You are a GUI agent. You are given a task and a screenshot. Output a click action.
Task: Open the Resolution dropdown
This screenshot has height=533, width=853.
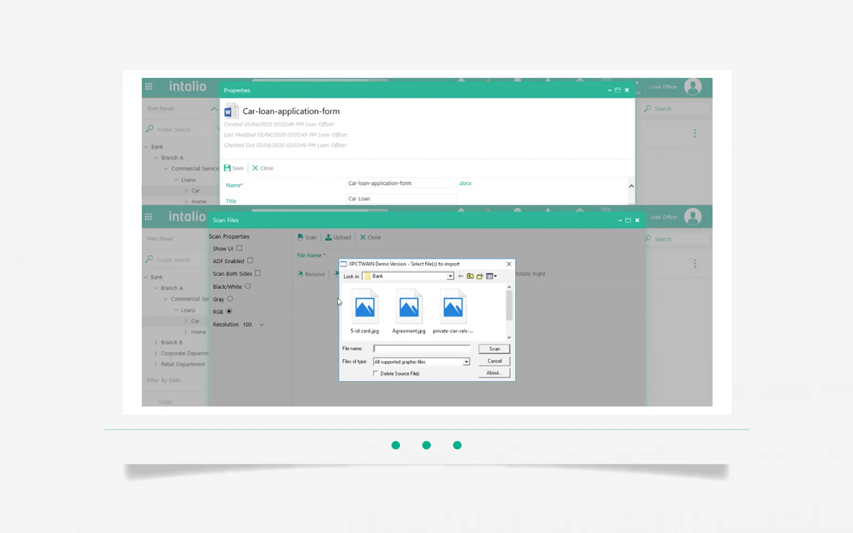coord(261,325)
